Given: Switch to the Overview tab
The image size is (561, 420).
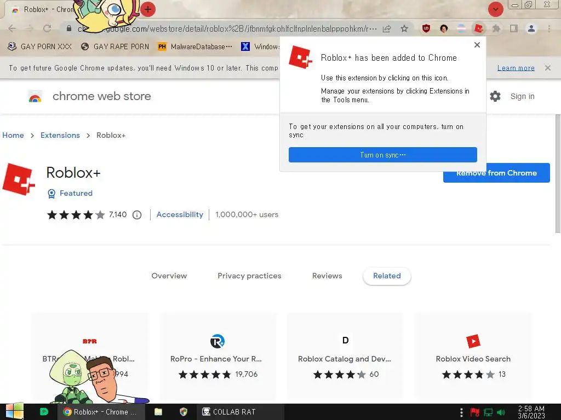Looking at the screenshot, I should [169, 276].
